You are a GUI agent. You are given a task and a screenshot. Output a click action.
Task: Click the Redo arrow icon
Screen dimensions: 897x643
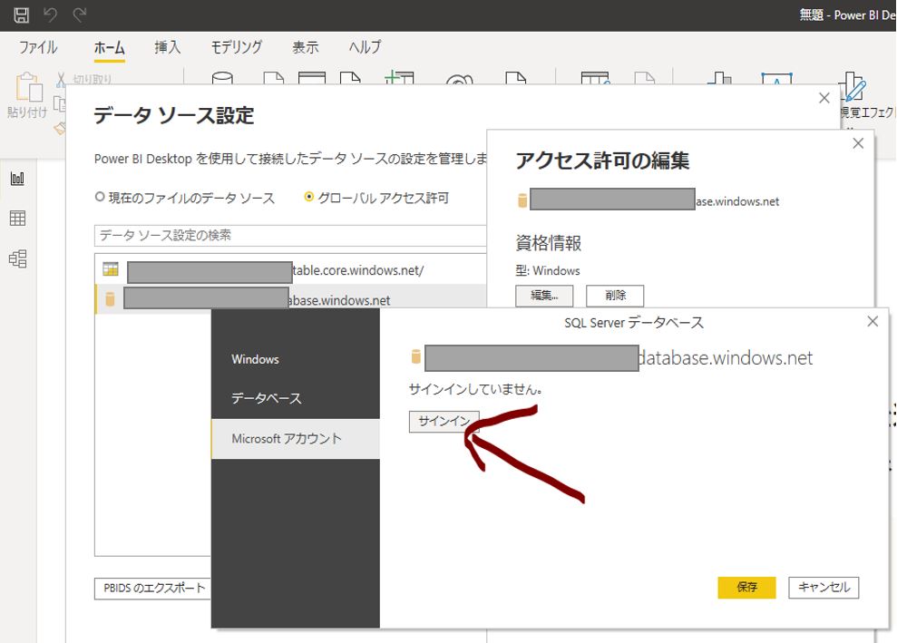point(80,15)
